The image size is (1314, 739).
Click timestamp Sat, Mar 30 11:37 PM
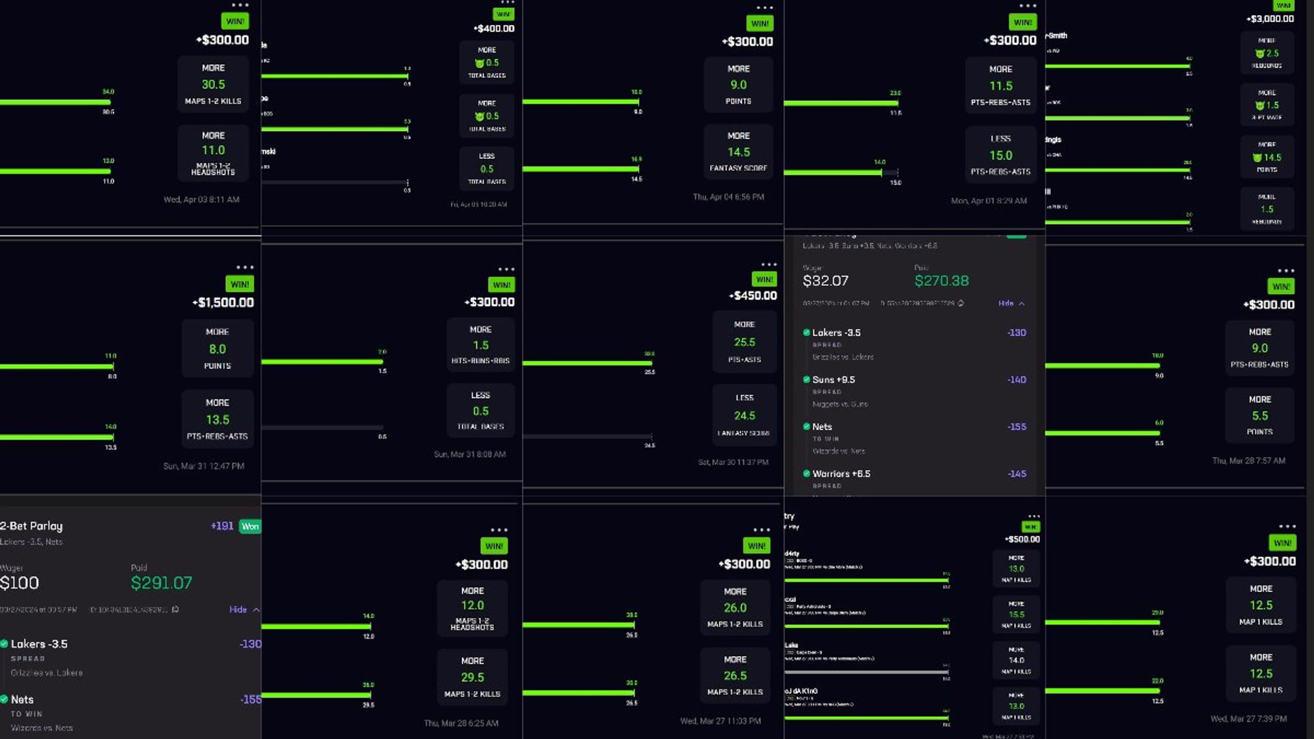[733, 462]
